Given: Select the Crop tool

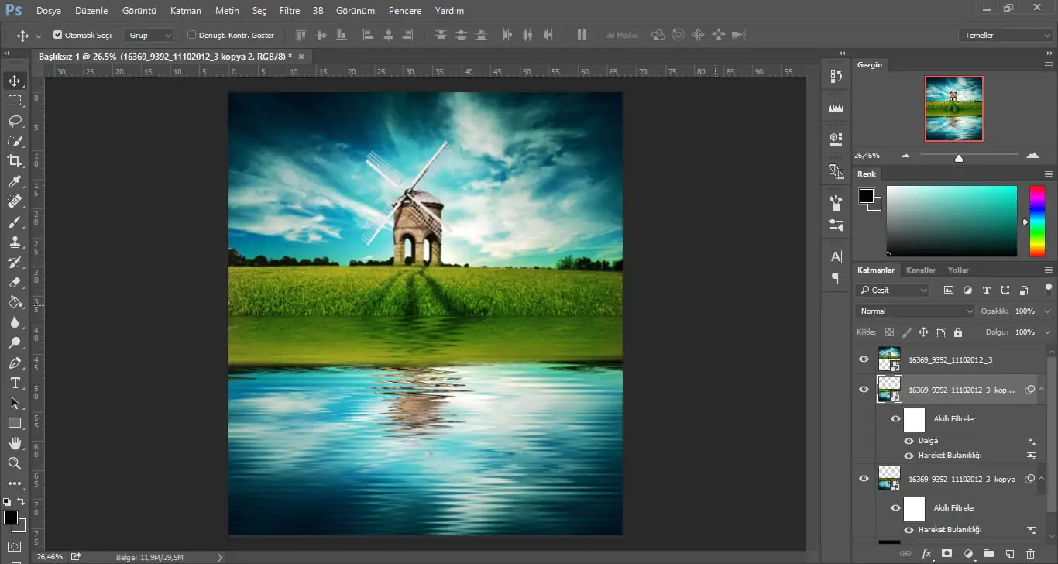Looking at the screenshot, I should tap(15, 161).
